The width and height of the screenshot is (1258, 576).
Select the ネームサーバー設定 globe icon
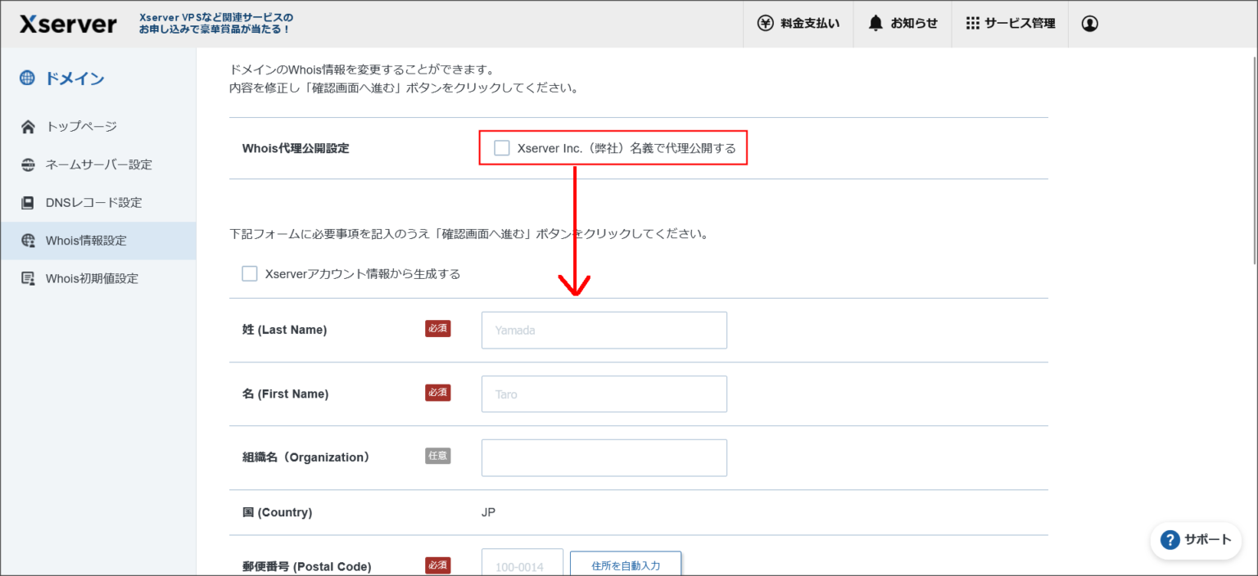(x=29, y=164)
